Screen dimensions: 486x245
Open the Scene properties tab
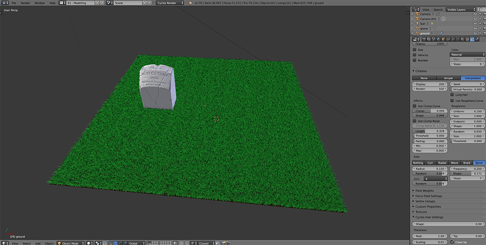point(434,39)
